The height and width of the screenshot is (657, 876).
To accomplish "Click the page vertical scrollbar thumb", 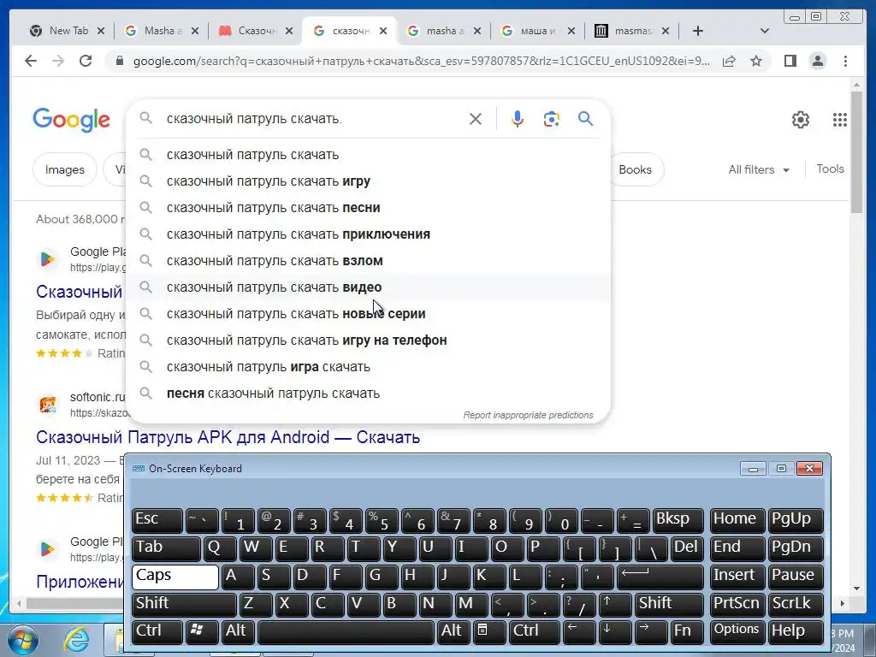I will (857, 151).
